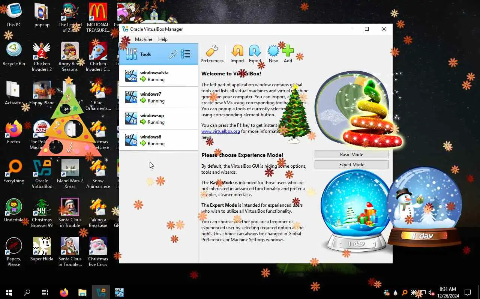Click the pin icon in Tools row
The image size is (480, 299).
pos(173,54)
